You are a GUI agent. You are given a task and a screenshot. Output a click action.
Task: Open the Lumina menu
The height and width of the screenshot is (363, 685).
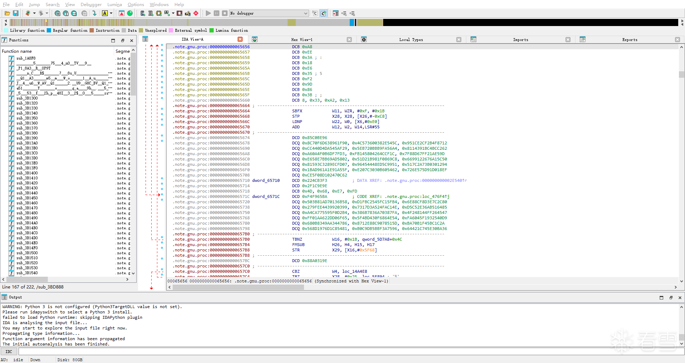[115, 4]
